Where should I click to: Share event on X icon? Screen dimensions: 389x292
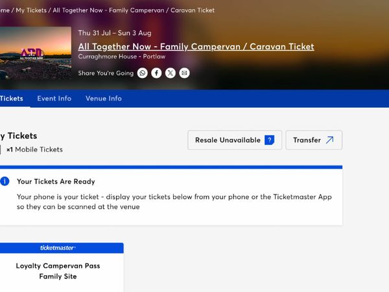tap(171, 73)
